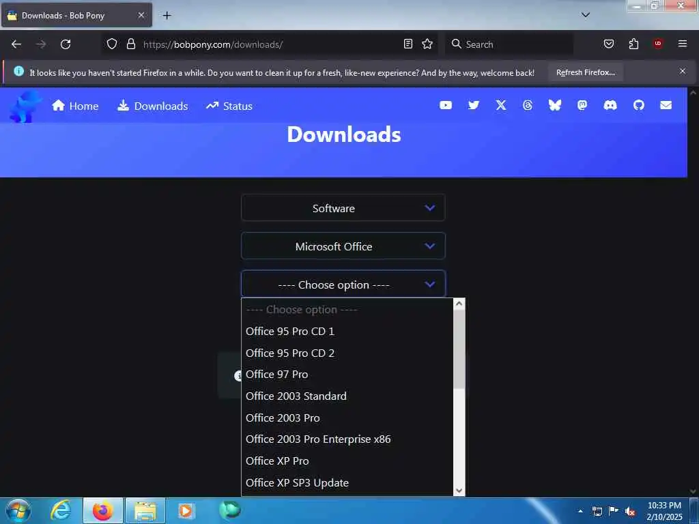The width and height of the screenshot is (699, 524).
Task: Reload the page with refresh icon
Action: pos(66,44)
